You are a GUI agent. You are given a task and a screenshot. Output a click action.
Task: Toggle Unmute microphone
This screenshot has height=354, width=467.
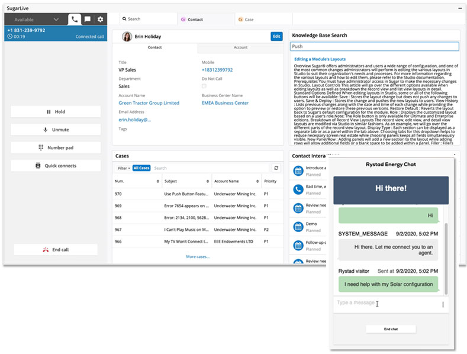click(56, 130)
